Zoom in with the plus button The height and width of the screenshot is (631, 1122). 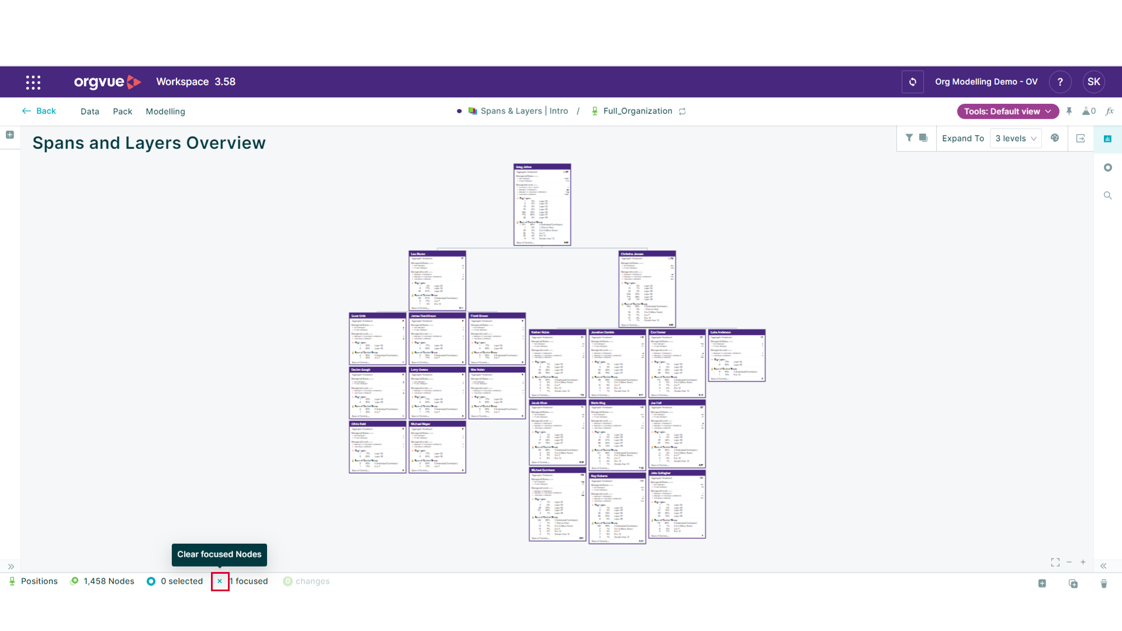[x=1083, y=562]
